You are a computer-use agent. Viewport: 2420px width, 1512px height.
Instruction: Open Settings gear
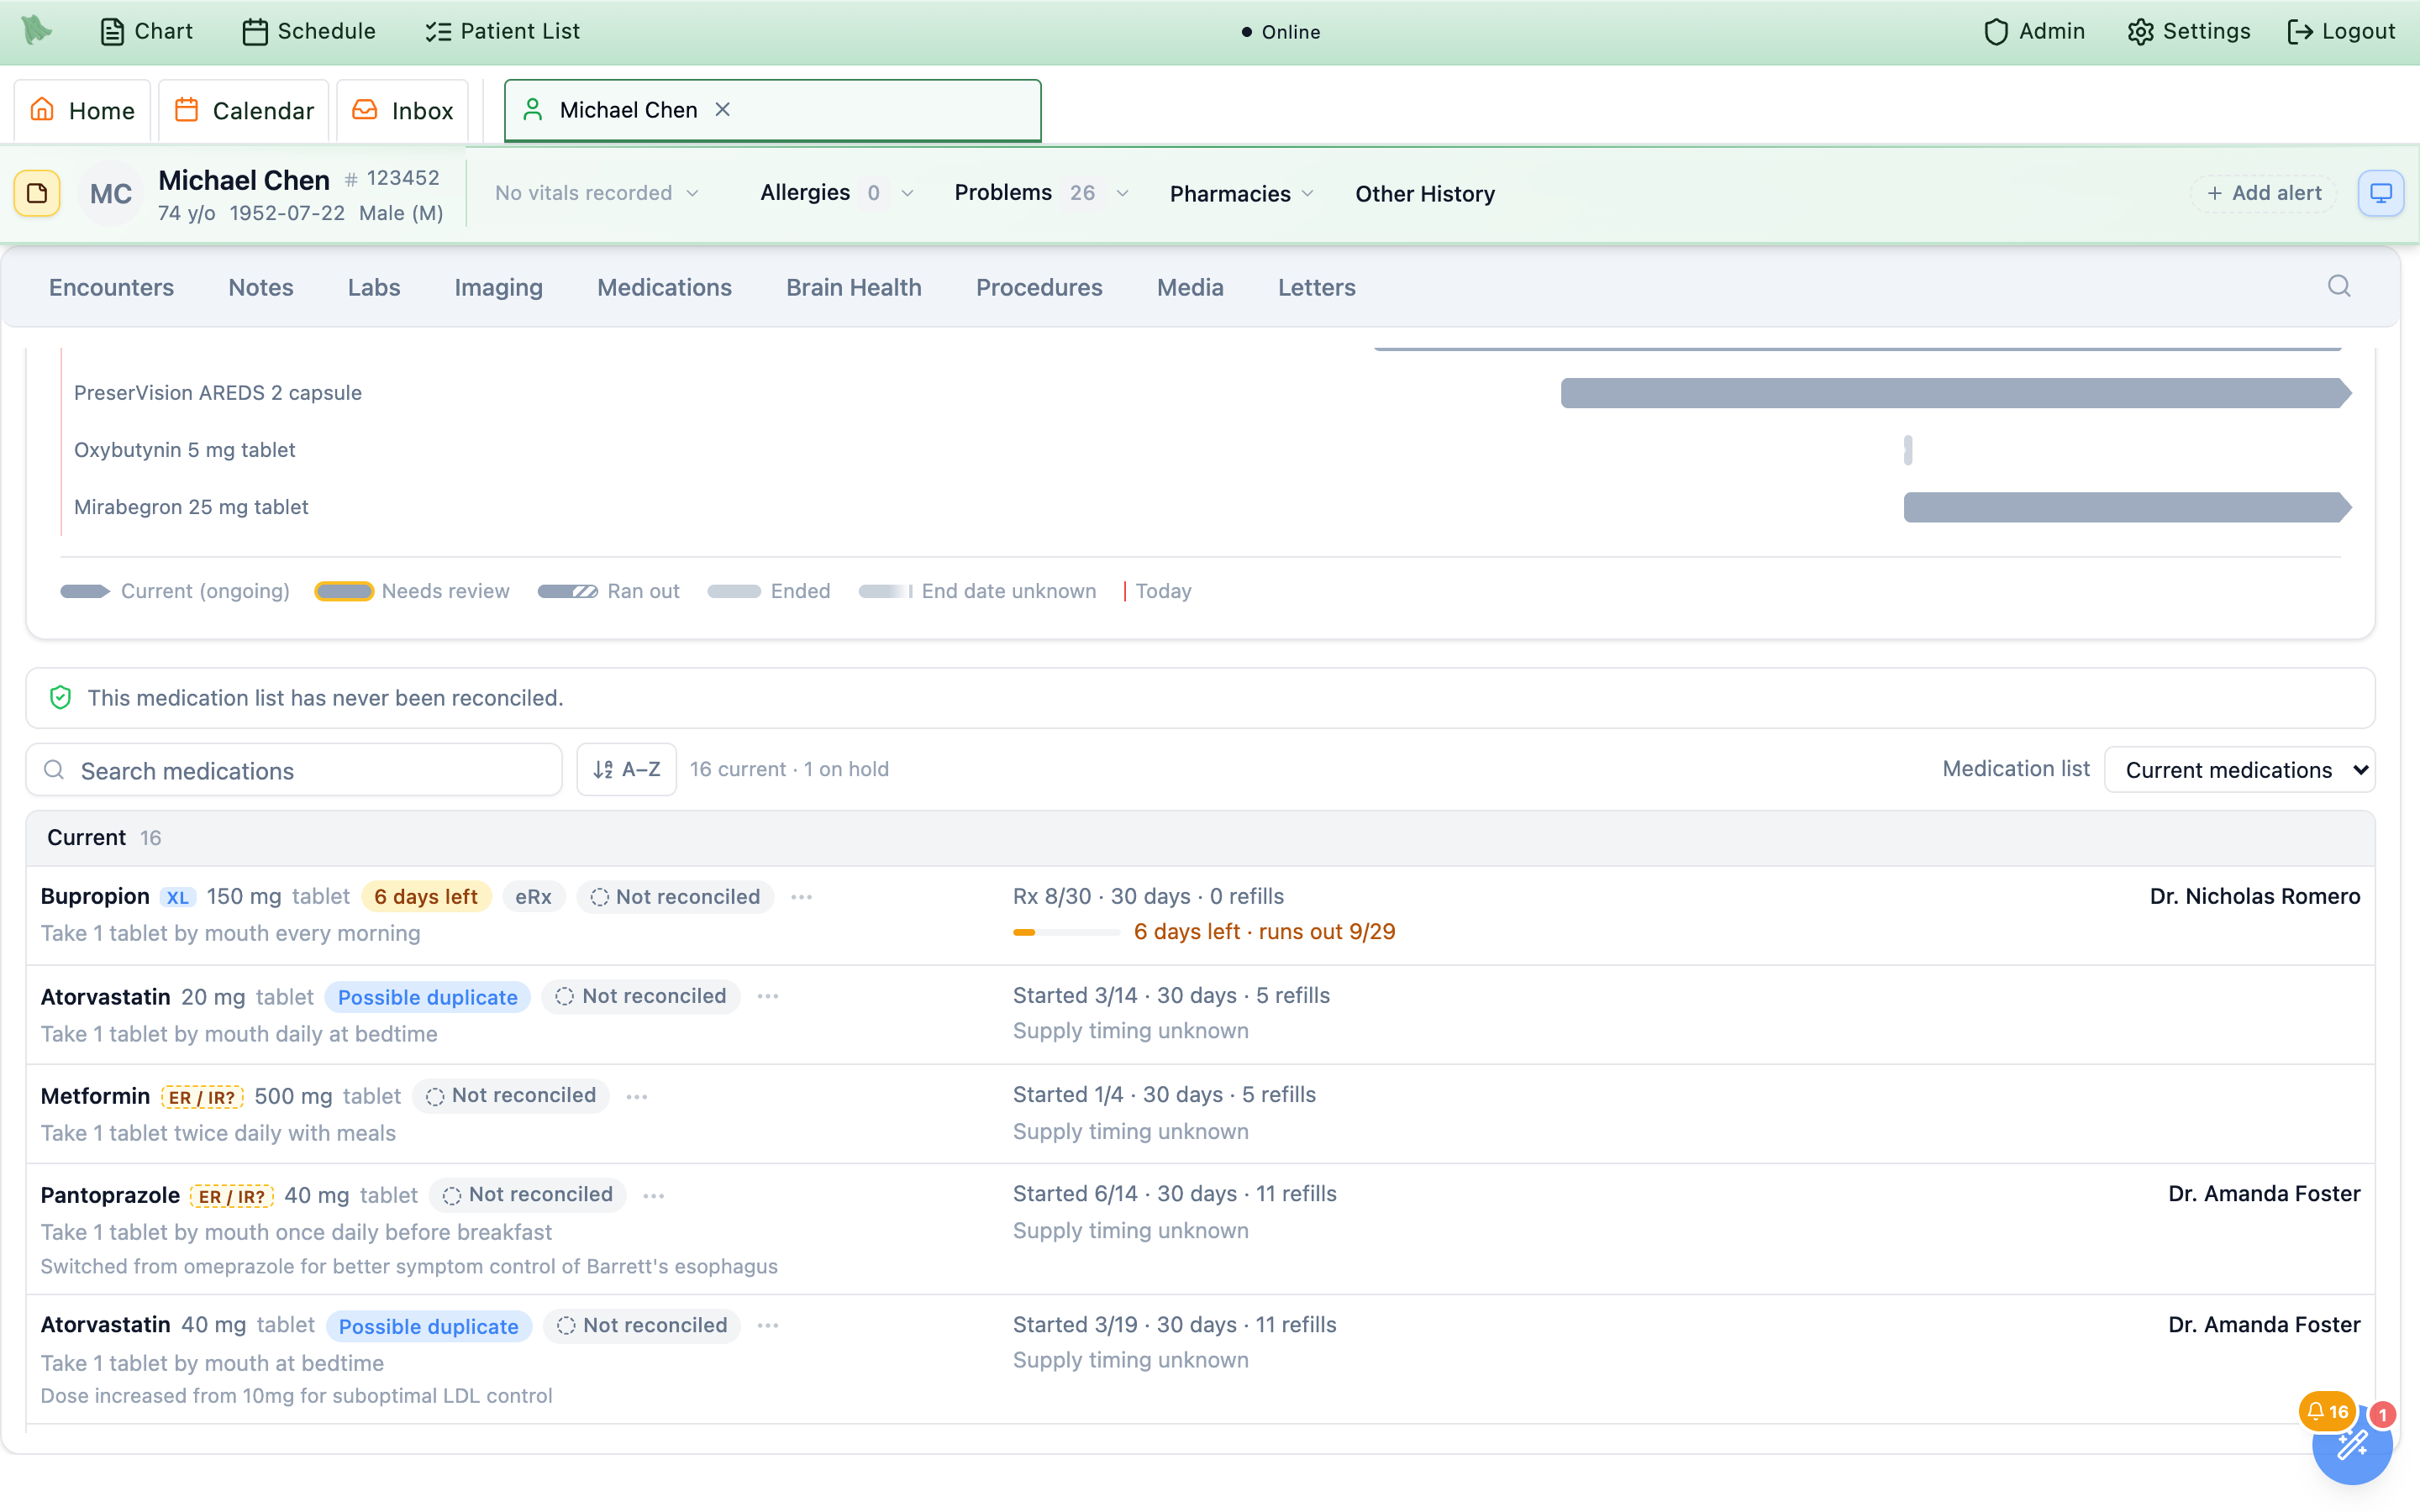pos(2189,31)
